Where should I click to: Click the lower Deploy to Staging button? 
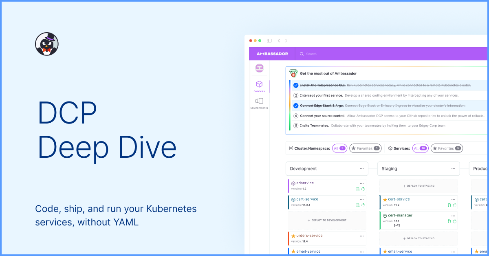tap(419, 238)
